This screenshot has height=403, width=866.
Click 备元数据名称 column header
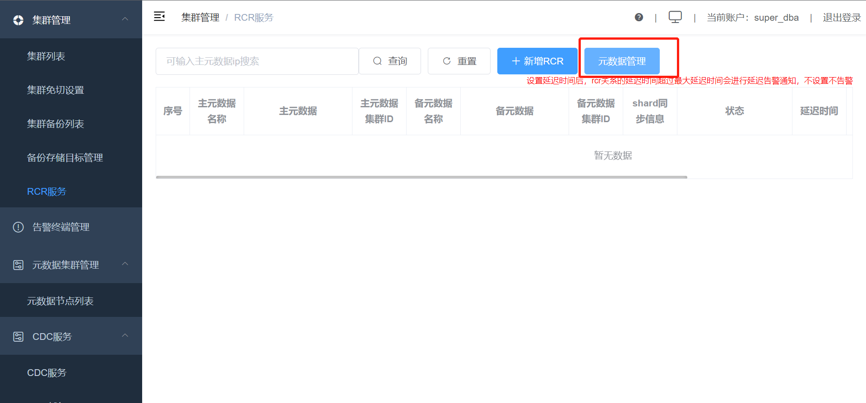(434, 111)
